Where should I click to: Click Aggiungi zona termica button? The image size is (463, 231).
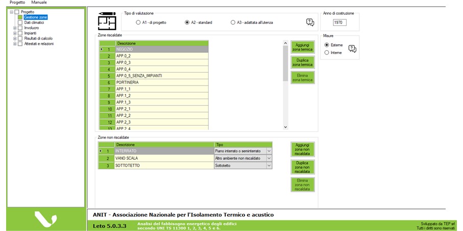click(x=303, y=47)
